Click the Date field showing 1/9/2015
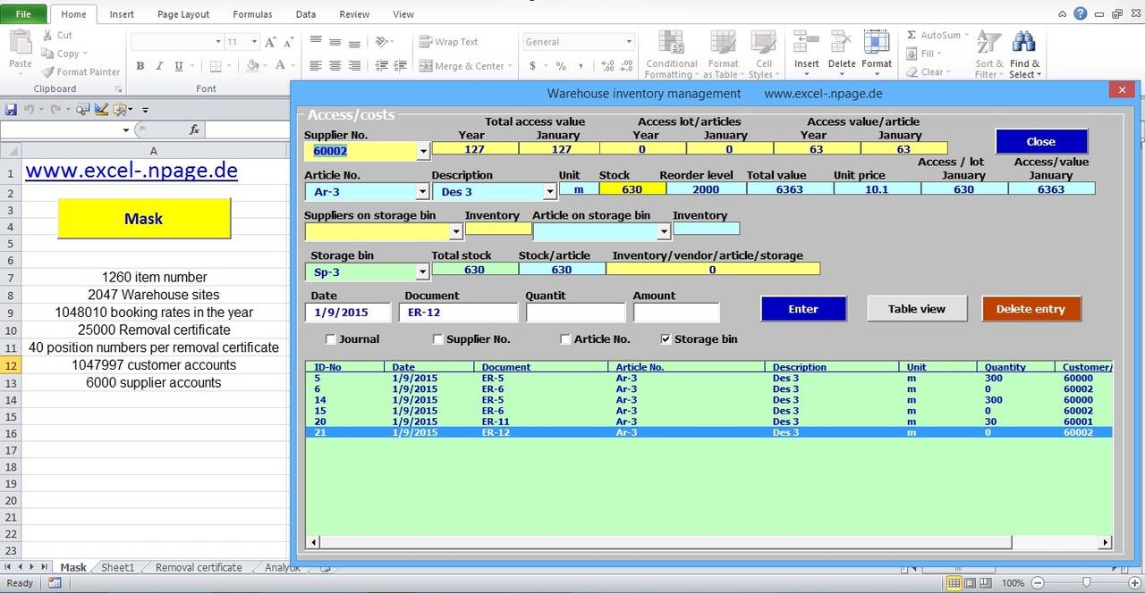 [348, 313]
